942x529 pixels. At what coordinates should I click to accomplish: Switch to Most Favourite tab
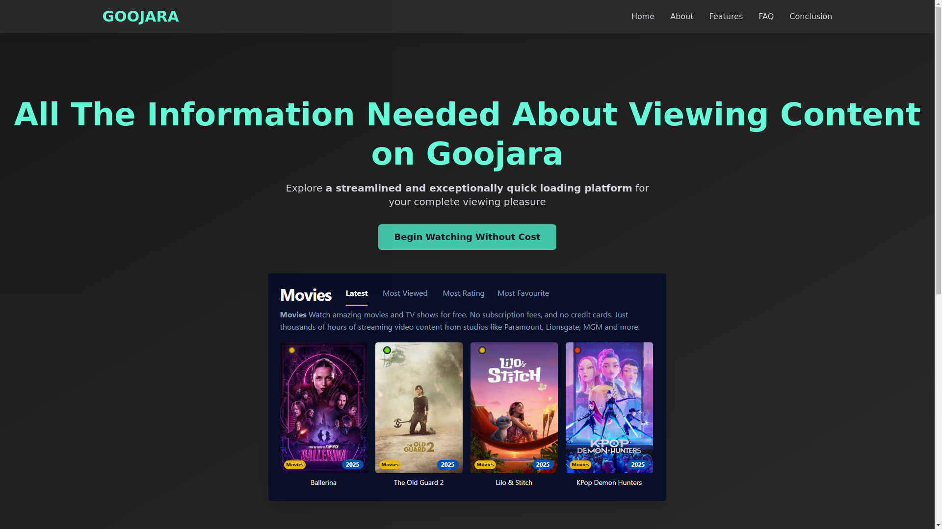(523, 293)
